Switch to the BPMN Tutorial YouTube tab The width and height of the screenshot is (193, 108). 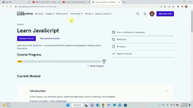pyautogui.click(x=46, y=2)
